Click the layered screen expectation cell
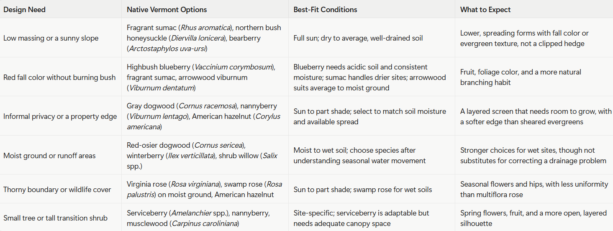The height and width of the screenshot is (231, 613). coord(534,116)
